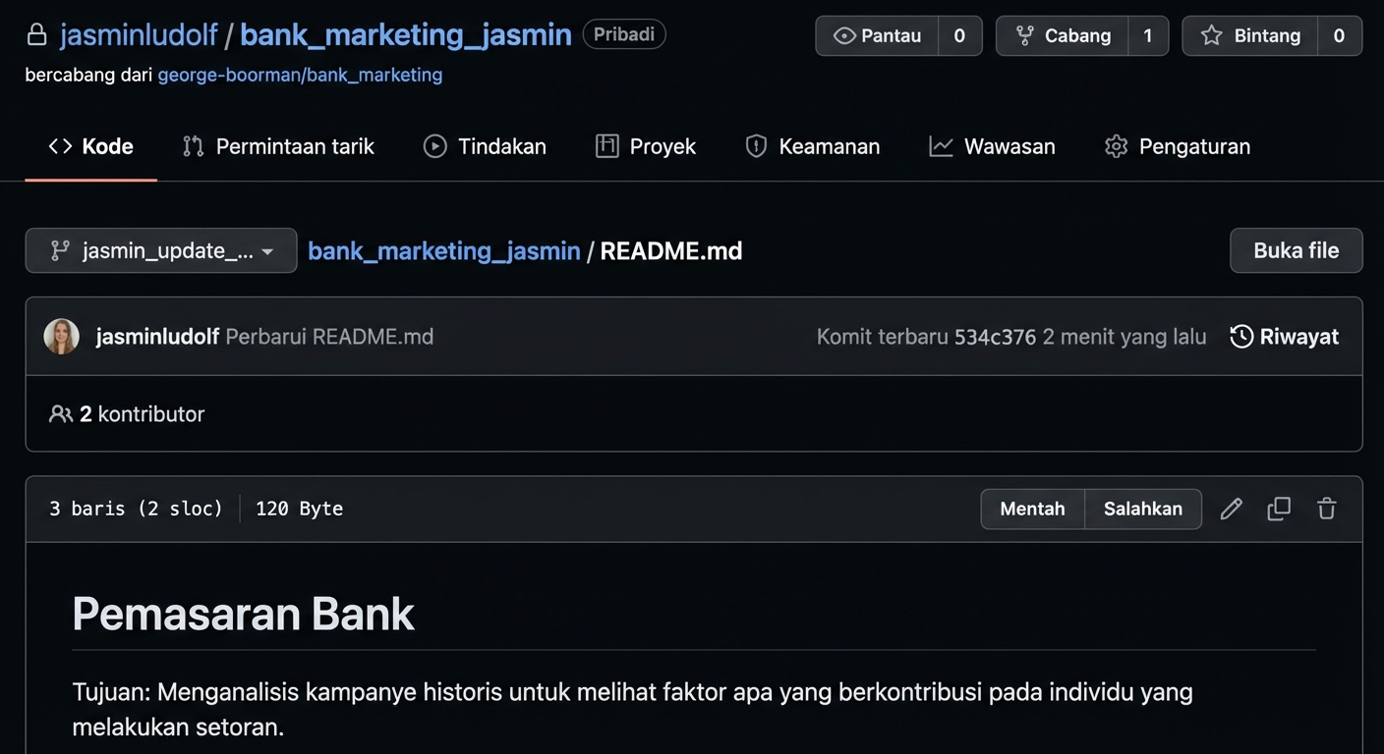Open commit hash 534c376

(x=995, y=337)
